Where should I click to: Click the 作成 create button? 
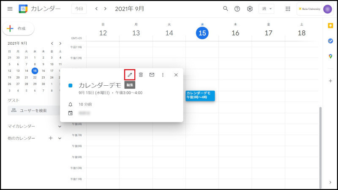(x=19, y=28)
